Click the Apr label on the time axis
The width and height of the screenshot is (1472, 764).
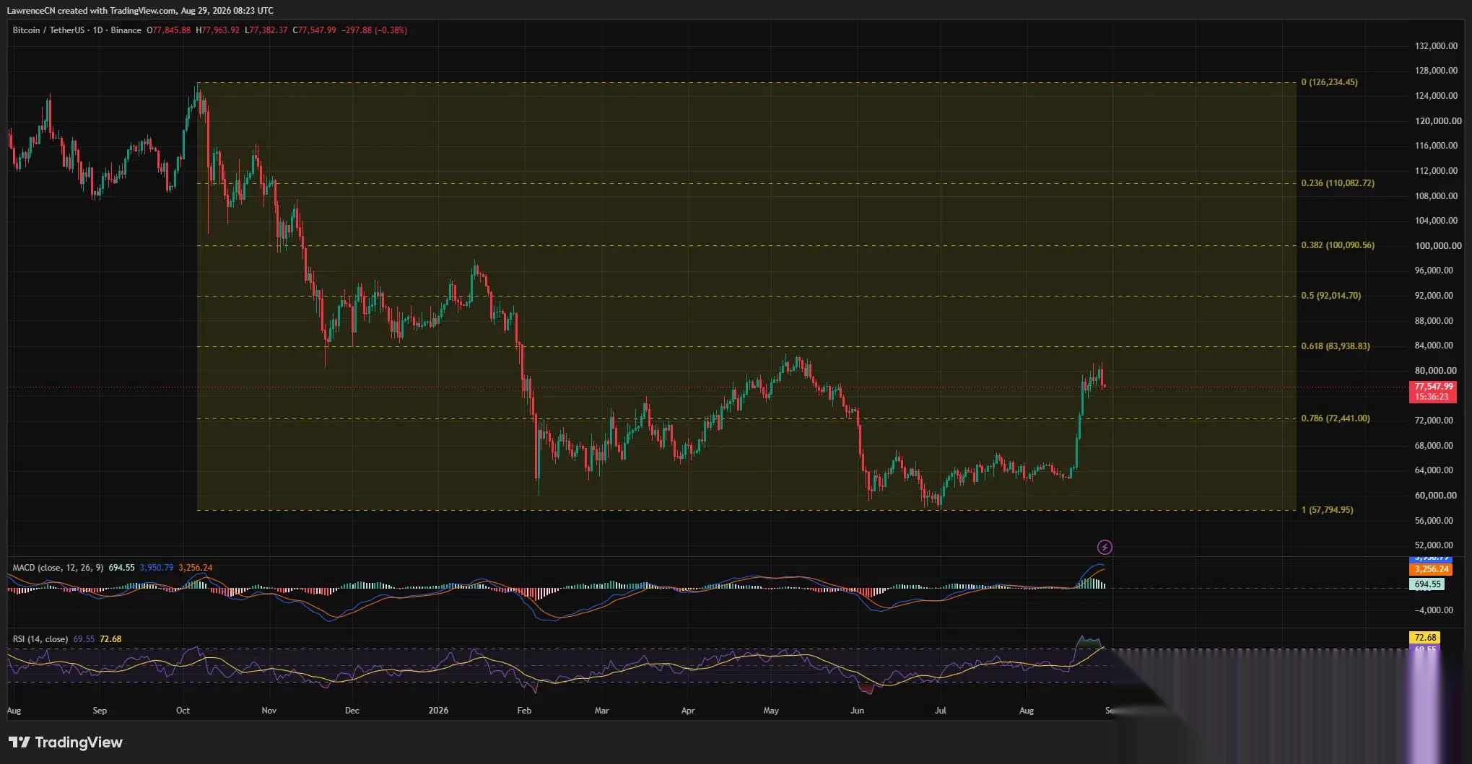pos(688,711)
